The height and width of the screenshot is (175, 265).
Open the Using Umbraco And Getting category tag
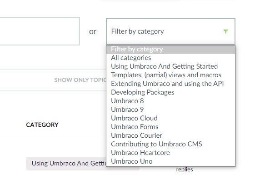[66, 164]
